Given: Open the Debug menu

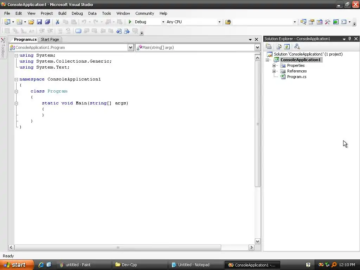Looking at the screenshot, I should tap(77, 13).
